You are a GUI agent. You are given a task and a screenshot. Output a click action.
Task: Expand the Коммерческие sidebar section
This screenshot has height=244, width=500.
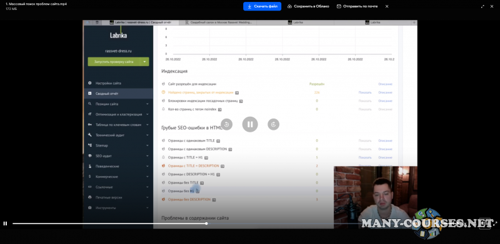pos(147,177)
